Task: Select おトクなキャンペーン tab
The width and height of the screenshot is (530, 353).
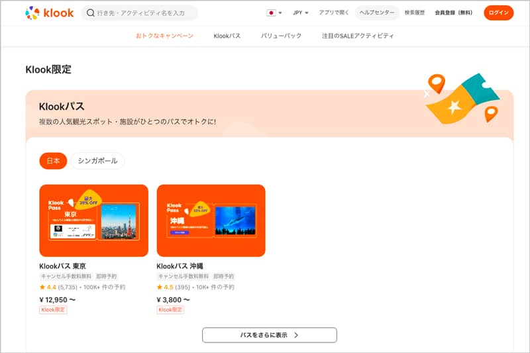Action: point(164,36)
